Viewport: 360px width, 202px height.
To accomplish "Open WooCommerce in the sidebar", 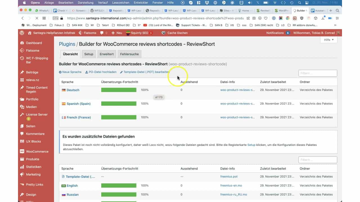I will [x=37, y=151].
